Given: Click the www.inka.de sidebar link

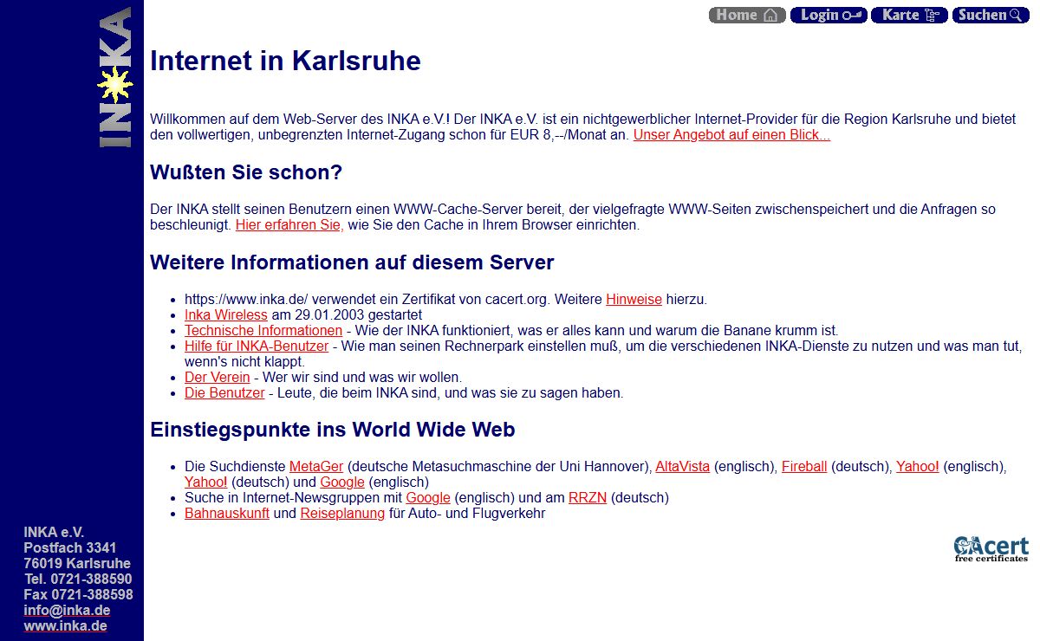Looking at the screenshot, I should click(x=65, y=626).
